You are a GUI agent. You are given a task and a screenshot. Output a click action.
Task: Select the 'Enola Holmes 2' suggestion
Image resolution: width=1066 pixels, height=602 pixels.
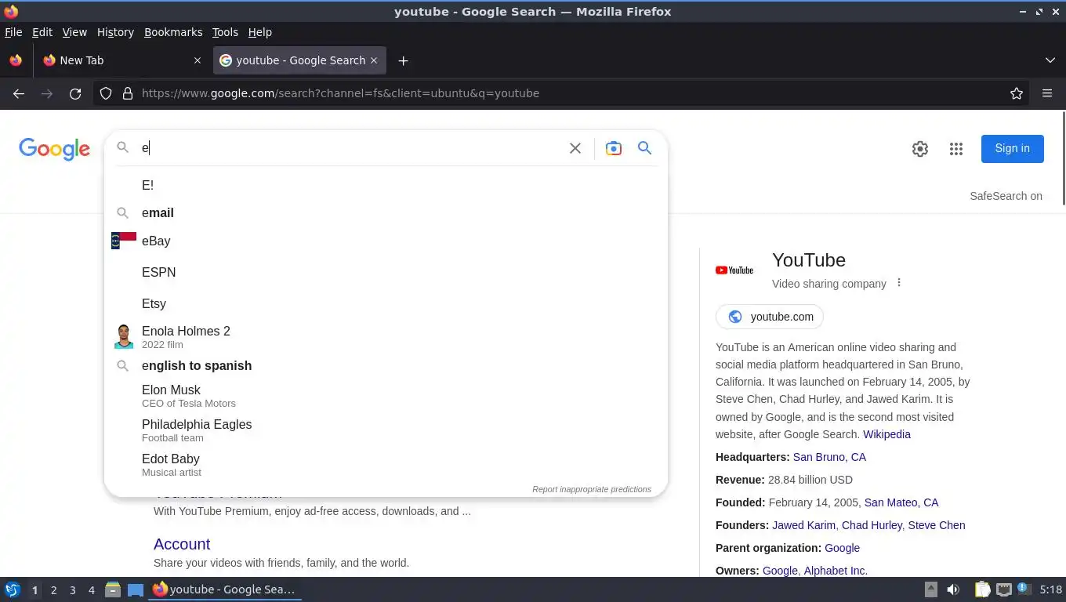click(386, 337)
